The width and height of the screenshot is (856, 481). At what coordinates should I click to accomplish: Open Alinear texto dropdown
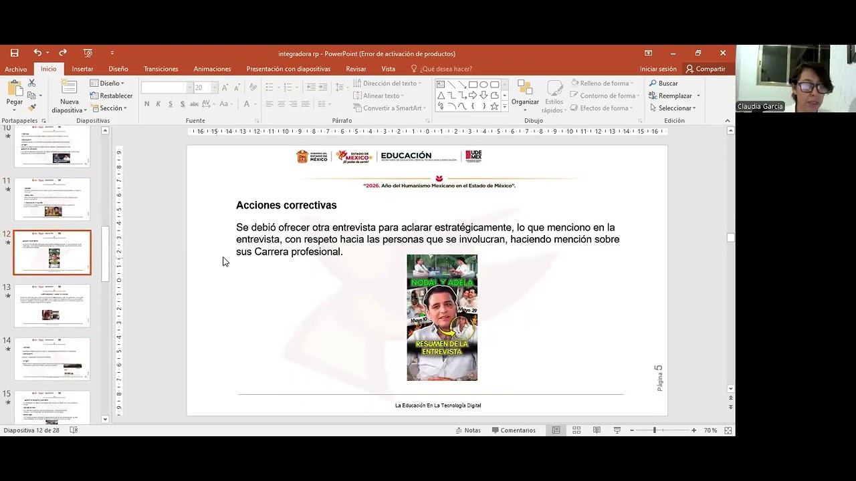(x=379, y=96)
